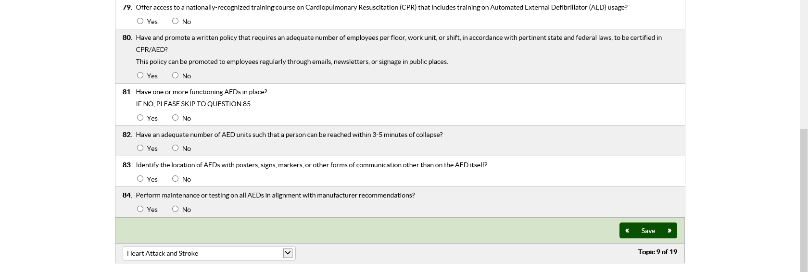Click the dropdown arrow of topic selector
The height and width of the screenshot is (272, 808).
click(288, 253)
